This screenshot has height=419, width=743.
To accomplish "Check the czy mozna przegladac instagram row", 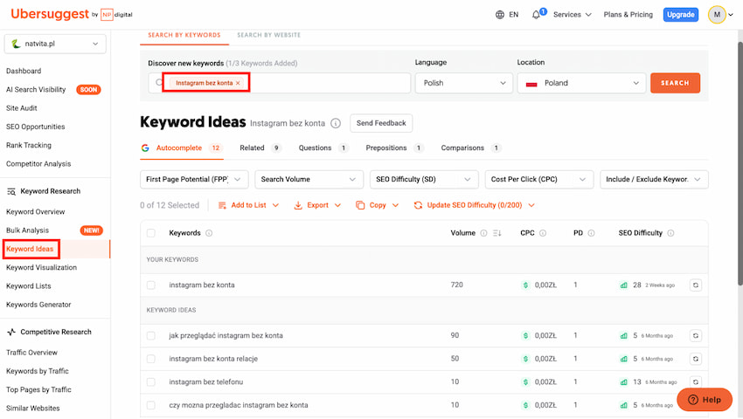I will pyautogui.click(x=151, y=405).
